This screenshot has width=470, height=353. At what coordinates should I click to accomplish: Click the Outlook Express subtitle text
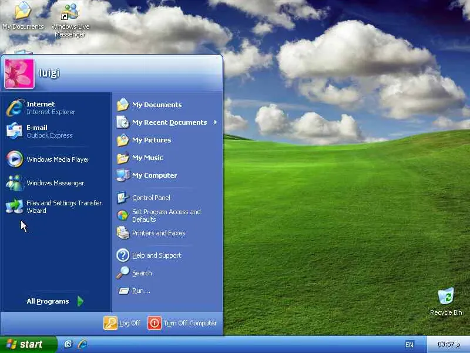[49, 135]
